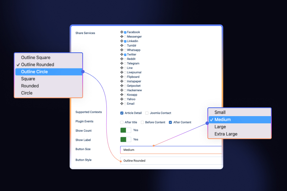Click the drag handle next to Kooapp
This screenshot has width=287, height=191.
[x=122, y=94]
